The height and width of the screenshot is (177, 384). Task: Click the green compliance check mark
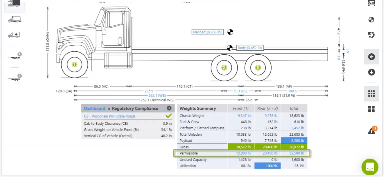pos(168,116)
